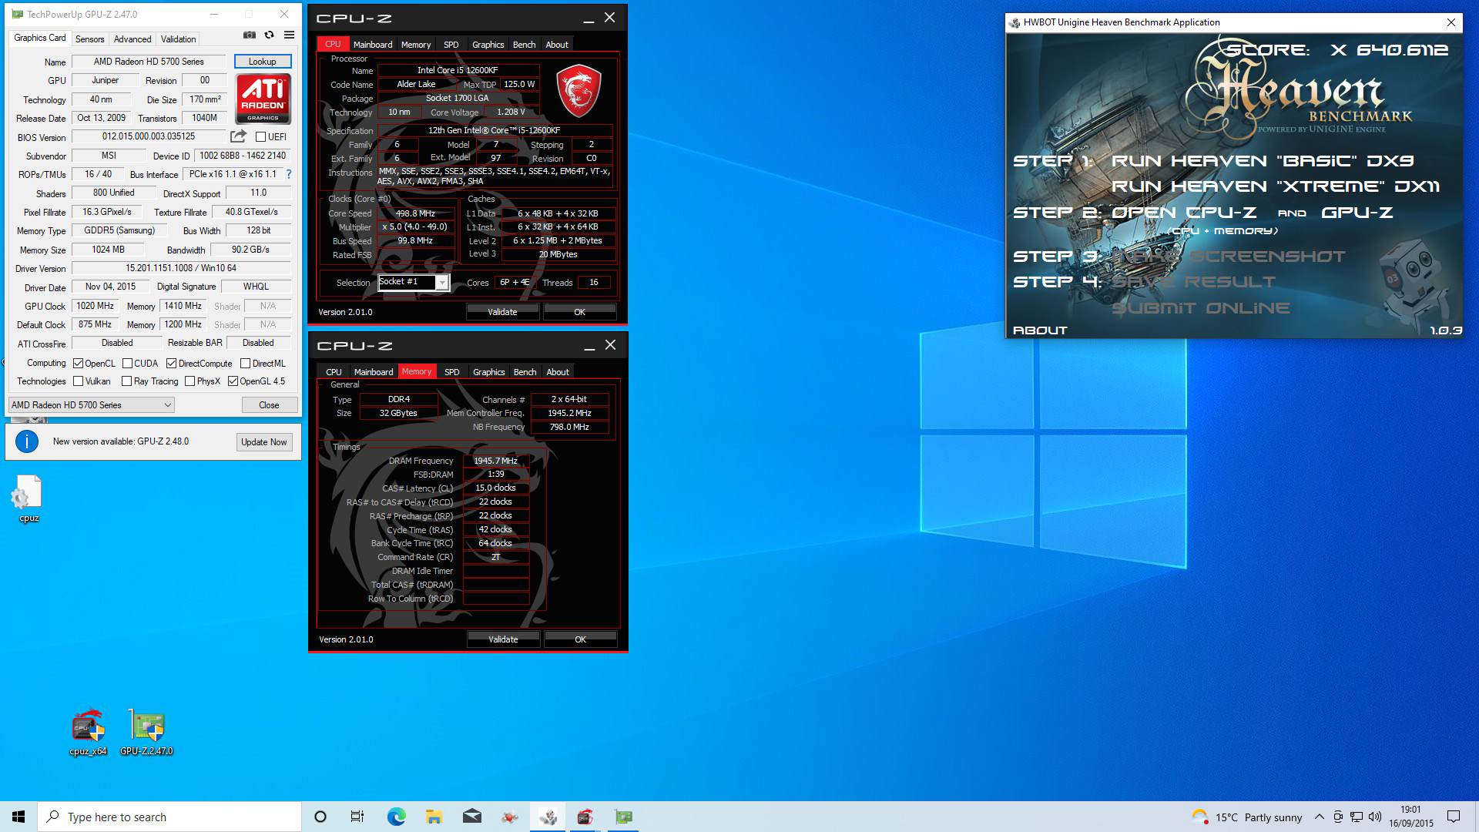Image resolution: width=1479 pixels, height=832 pixels.
Task: Select the cpuz_x64 desktop icon
Action: click(88, 732)
